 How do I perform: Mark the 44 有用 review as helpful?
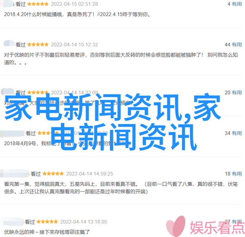coord(233,45)
